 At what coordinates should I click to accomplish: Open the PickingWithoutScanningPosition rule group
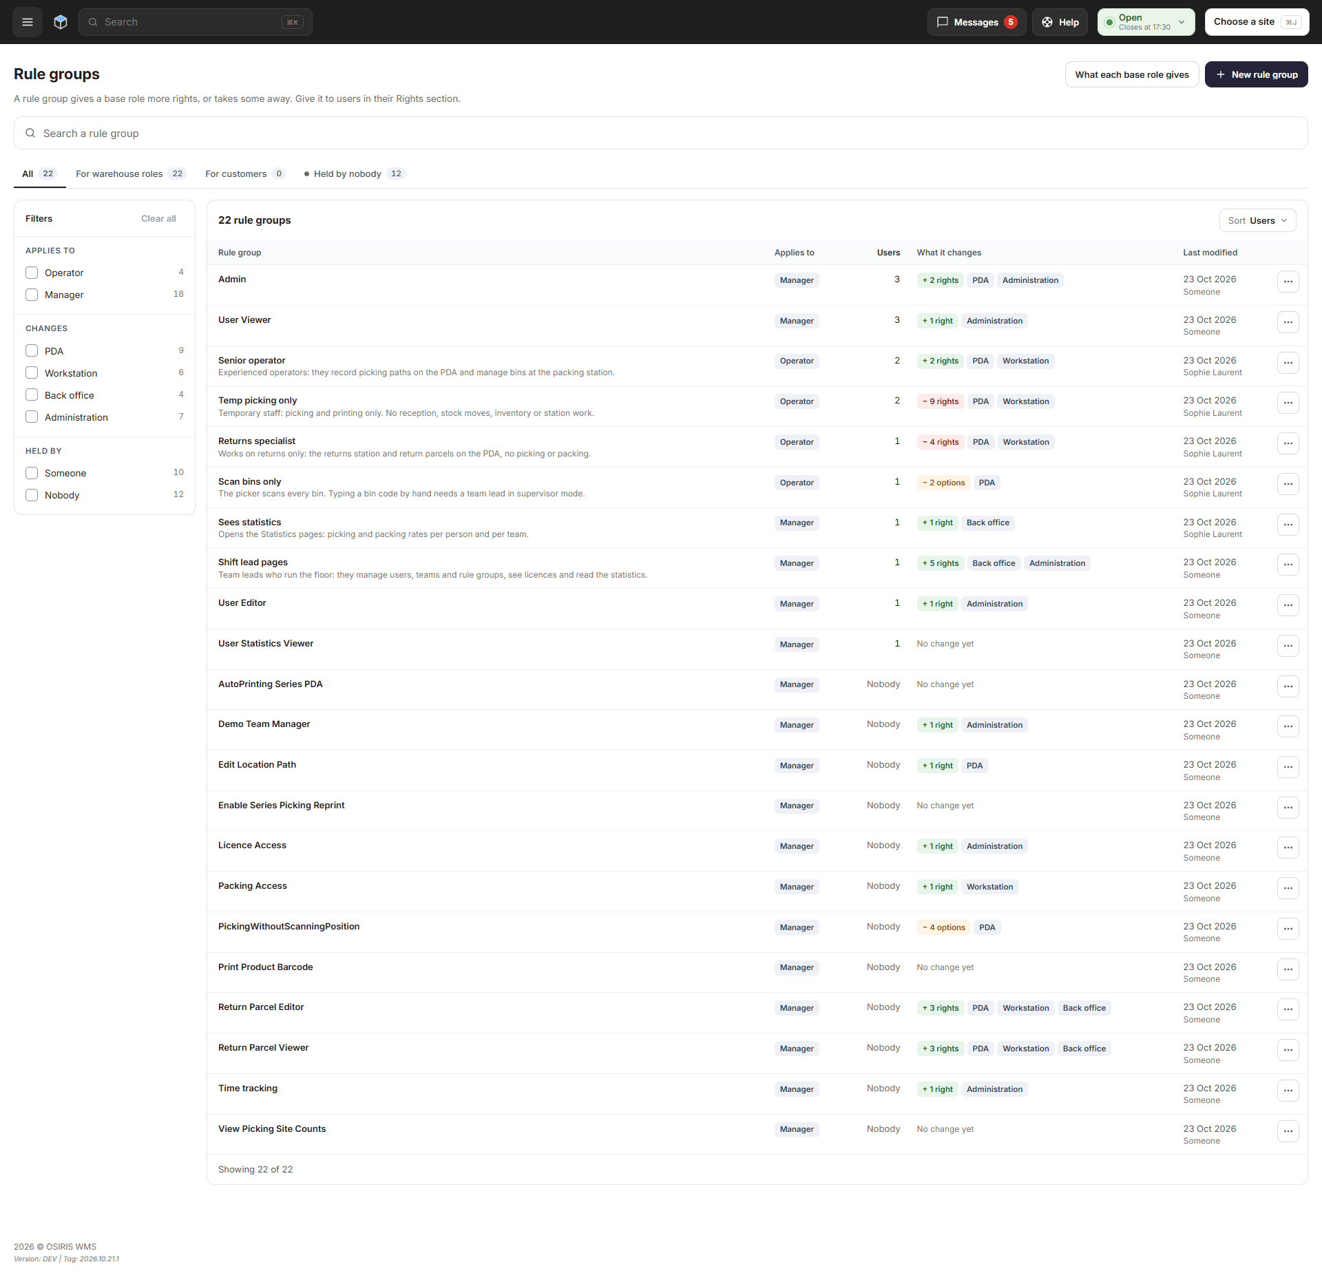coord(288,926)
